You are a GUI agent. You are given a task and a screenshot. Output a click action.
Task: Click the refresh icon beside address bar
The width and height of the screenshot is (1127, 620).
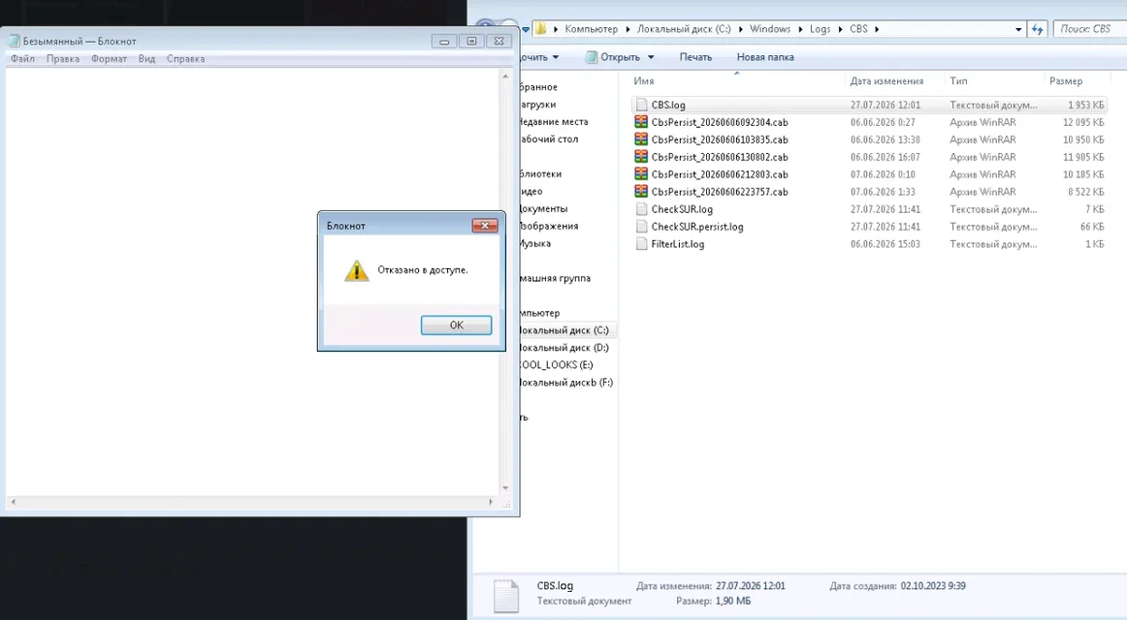1037,29
